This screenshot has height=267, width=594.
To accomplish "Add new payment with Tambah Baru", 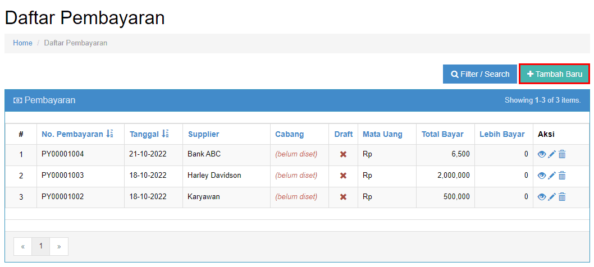I will (555, 74).
